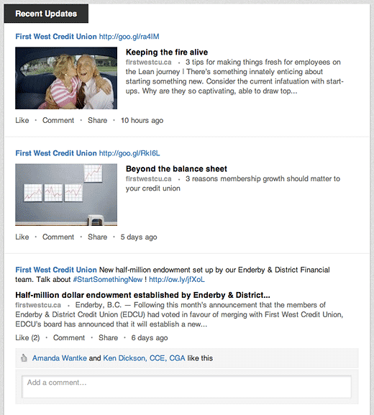Comment on the post from 10 hours ago
Viewport: 374px width, 415px height.
(58, 120)
